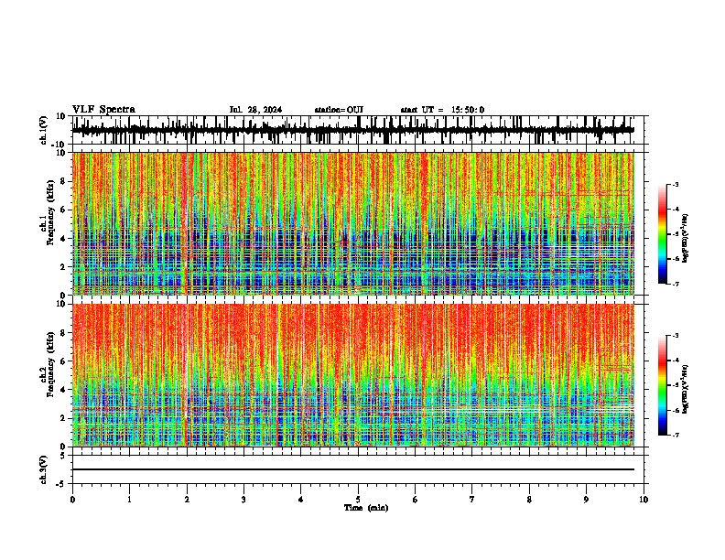Click the '2' kHz tick on the ch.2 frequency axis
Image resolution: width=725 pixels, height=560 pixels.
63,418
